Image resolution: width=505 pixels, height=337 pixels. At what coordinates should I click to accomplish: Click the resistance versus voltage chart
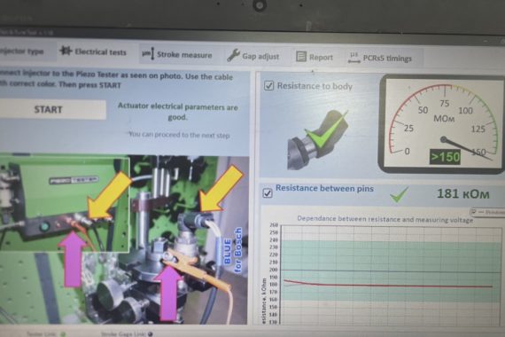[384, 270]
